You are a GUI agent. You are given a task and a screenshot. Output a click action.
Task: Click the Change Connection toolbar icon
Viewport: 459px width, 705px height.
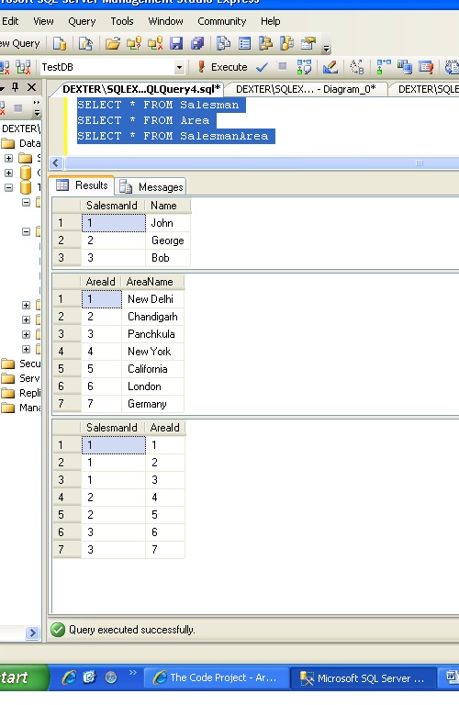23,67
